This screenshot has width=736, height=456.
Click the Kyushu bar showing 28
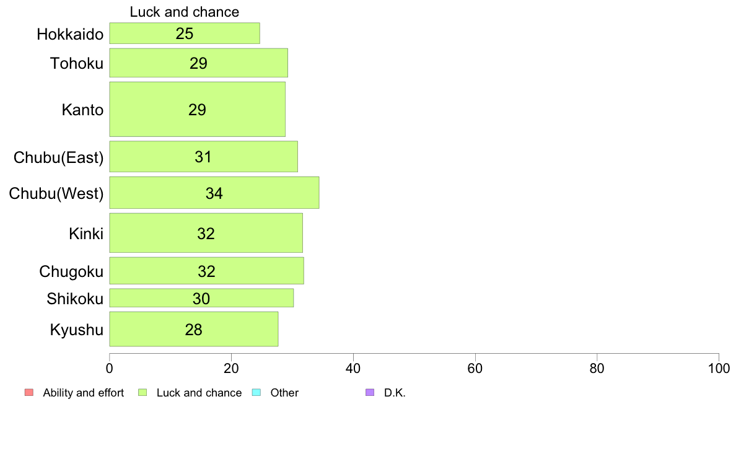click(193, 329)
